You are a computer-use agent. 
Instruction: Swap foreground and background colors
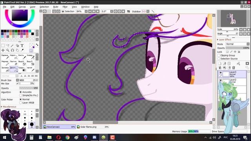click(x=37, y=45)
